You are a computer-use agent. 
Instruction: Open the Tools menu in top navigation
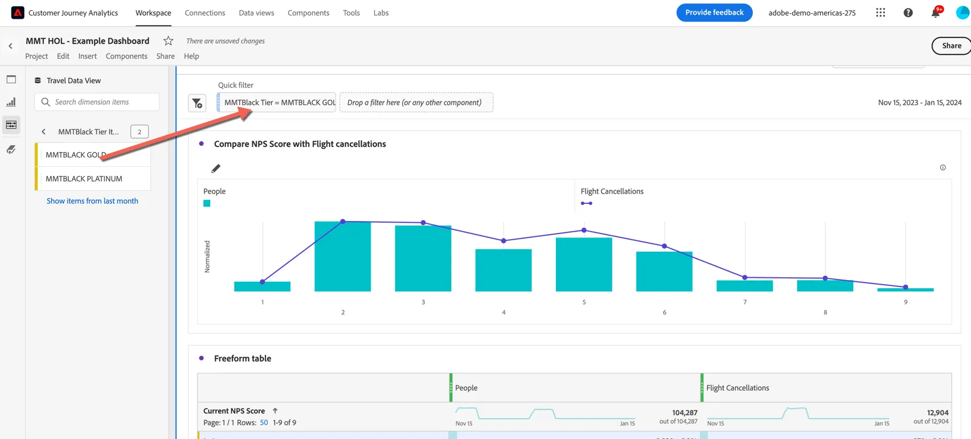(351, 13)
